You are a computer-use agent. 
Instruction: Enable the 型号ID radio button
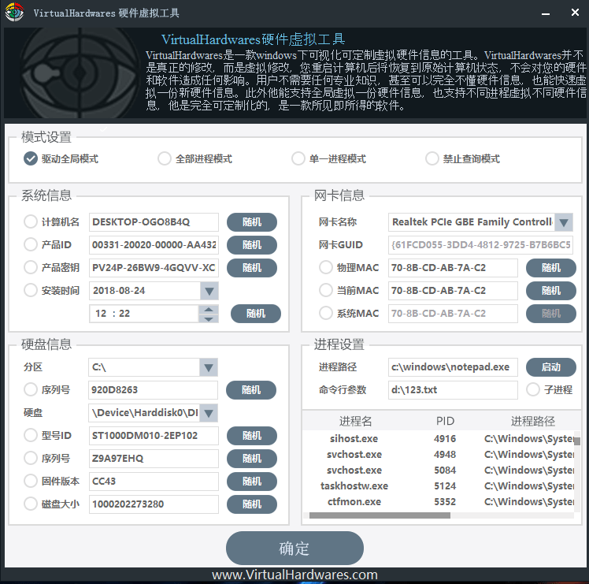31,436
